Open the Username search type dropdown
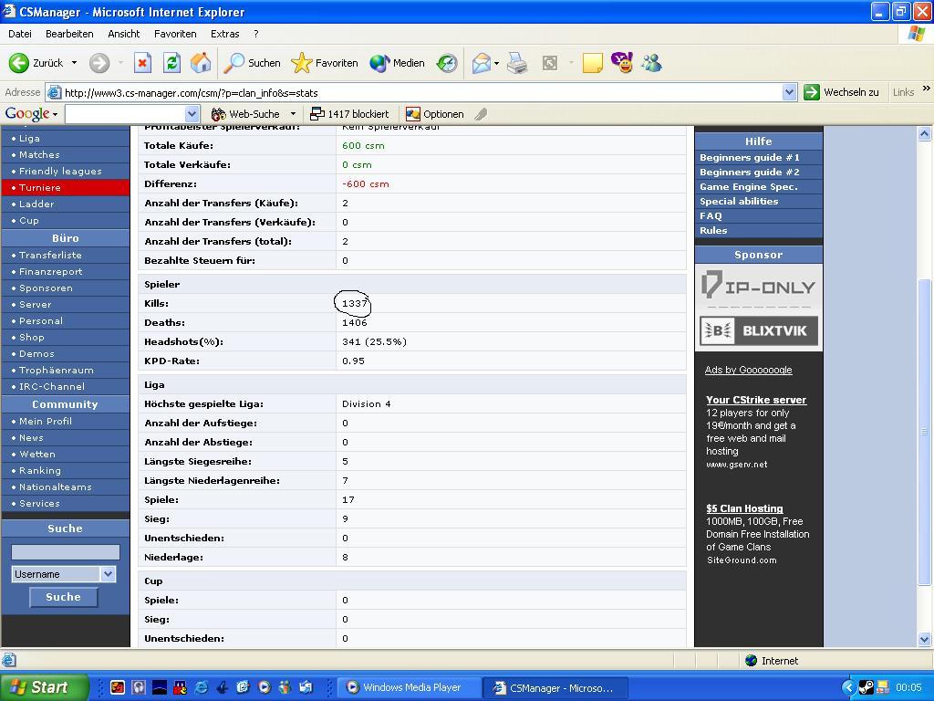 (x=108, y=574)
